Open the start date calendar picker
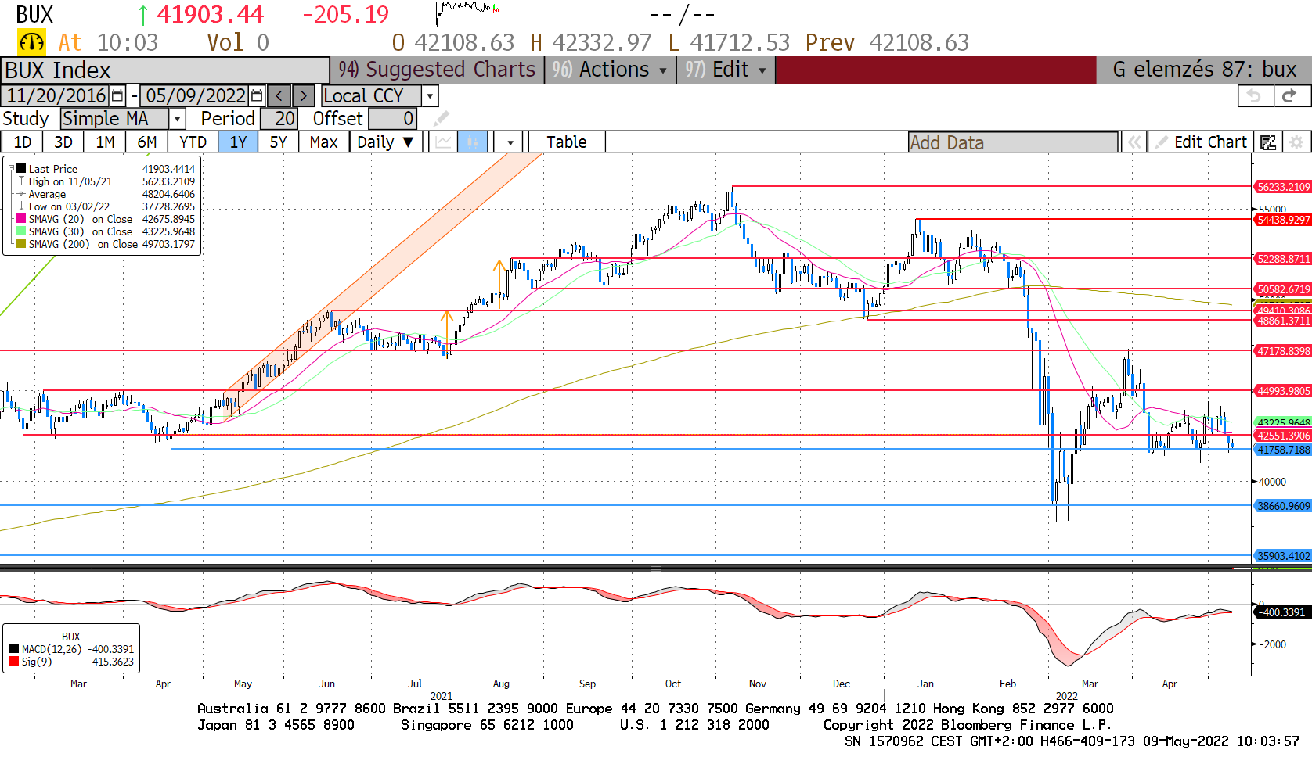The height and width of the screenshot is (775, 1312). pyautogui.click(x=117, y=96)
